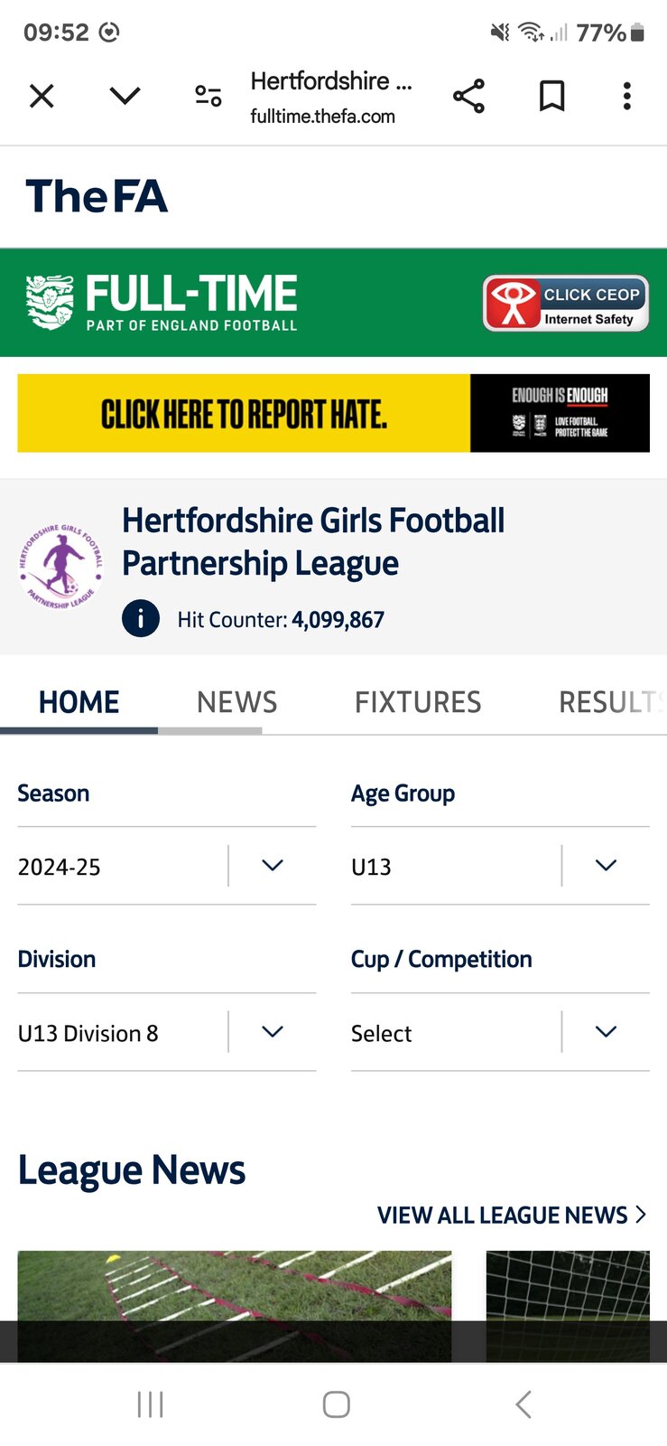
Task: Go to the Fixtures tab
Action: point(418,702)
